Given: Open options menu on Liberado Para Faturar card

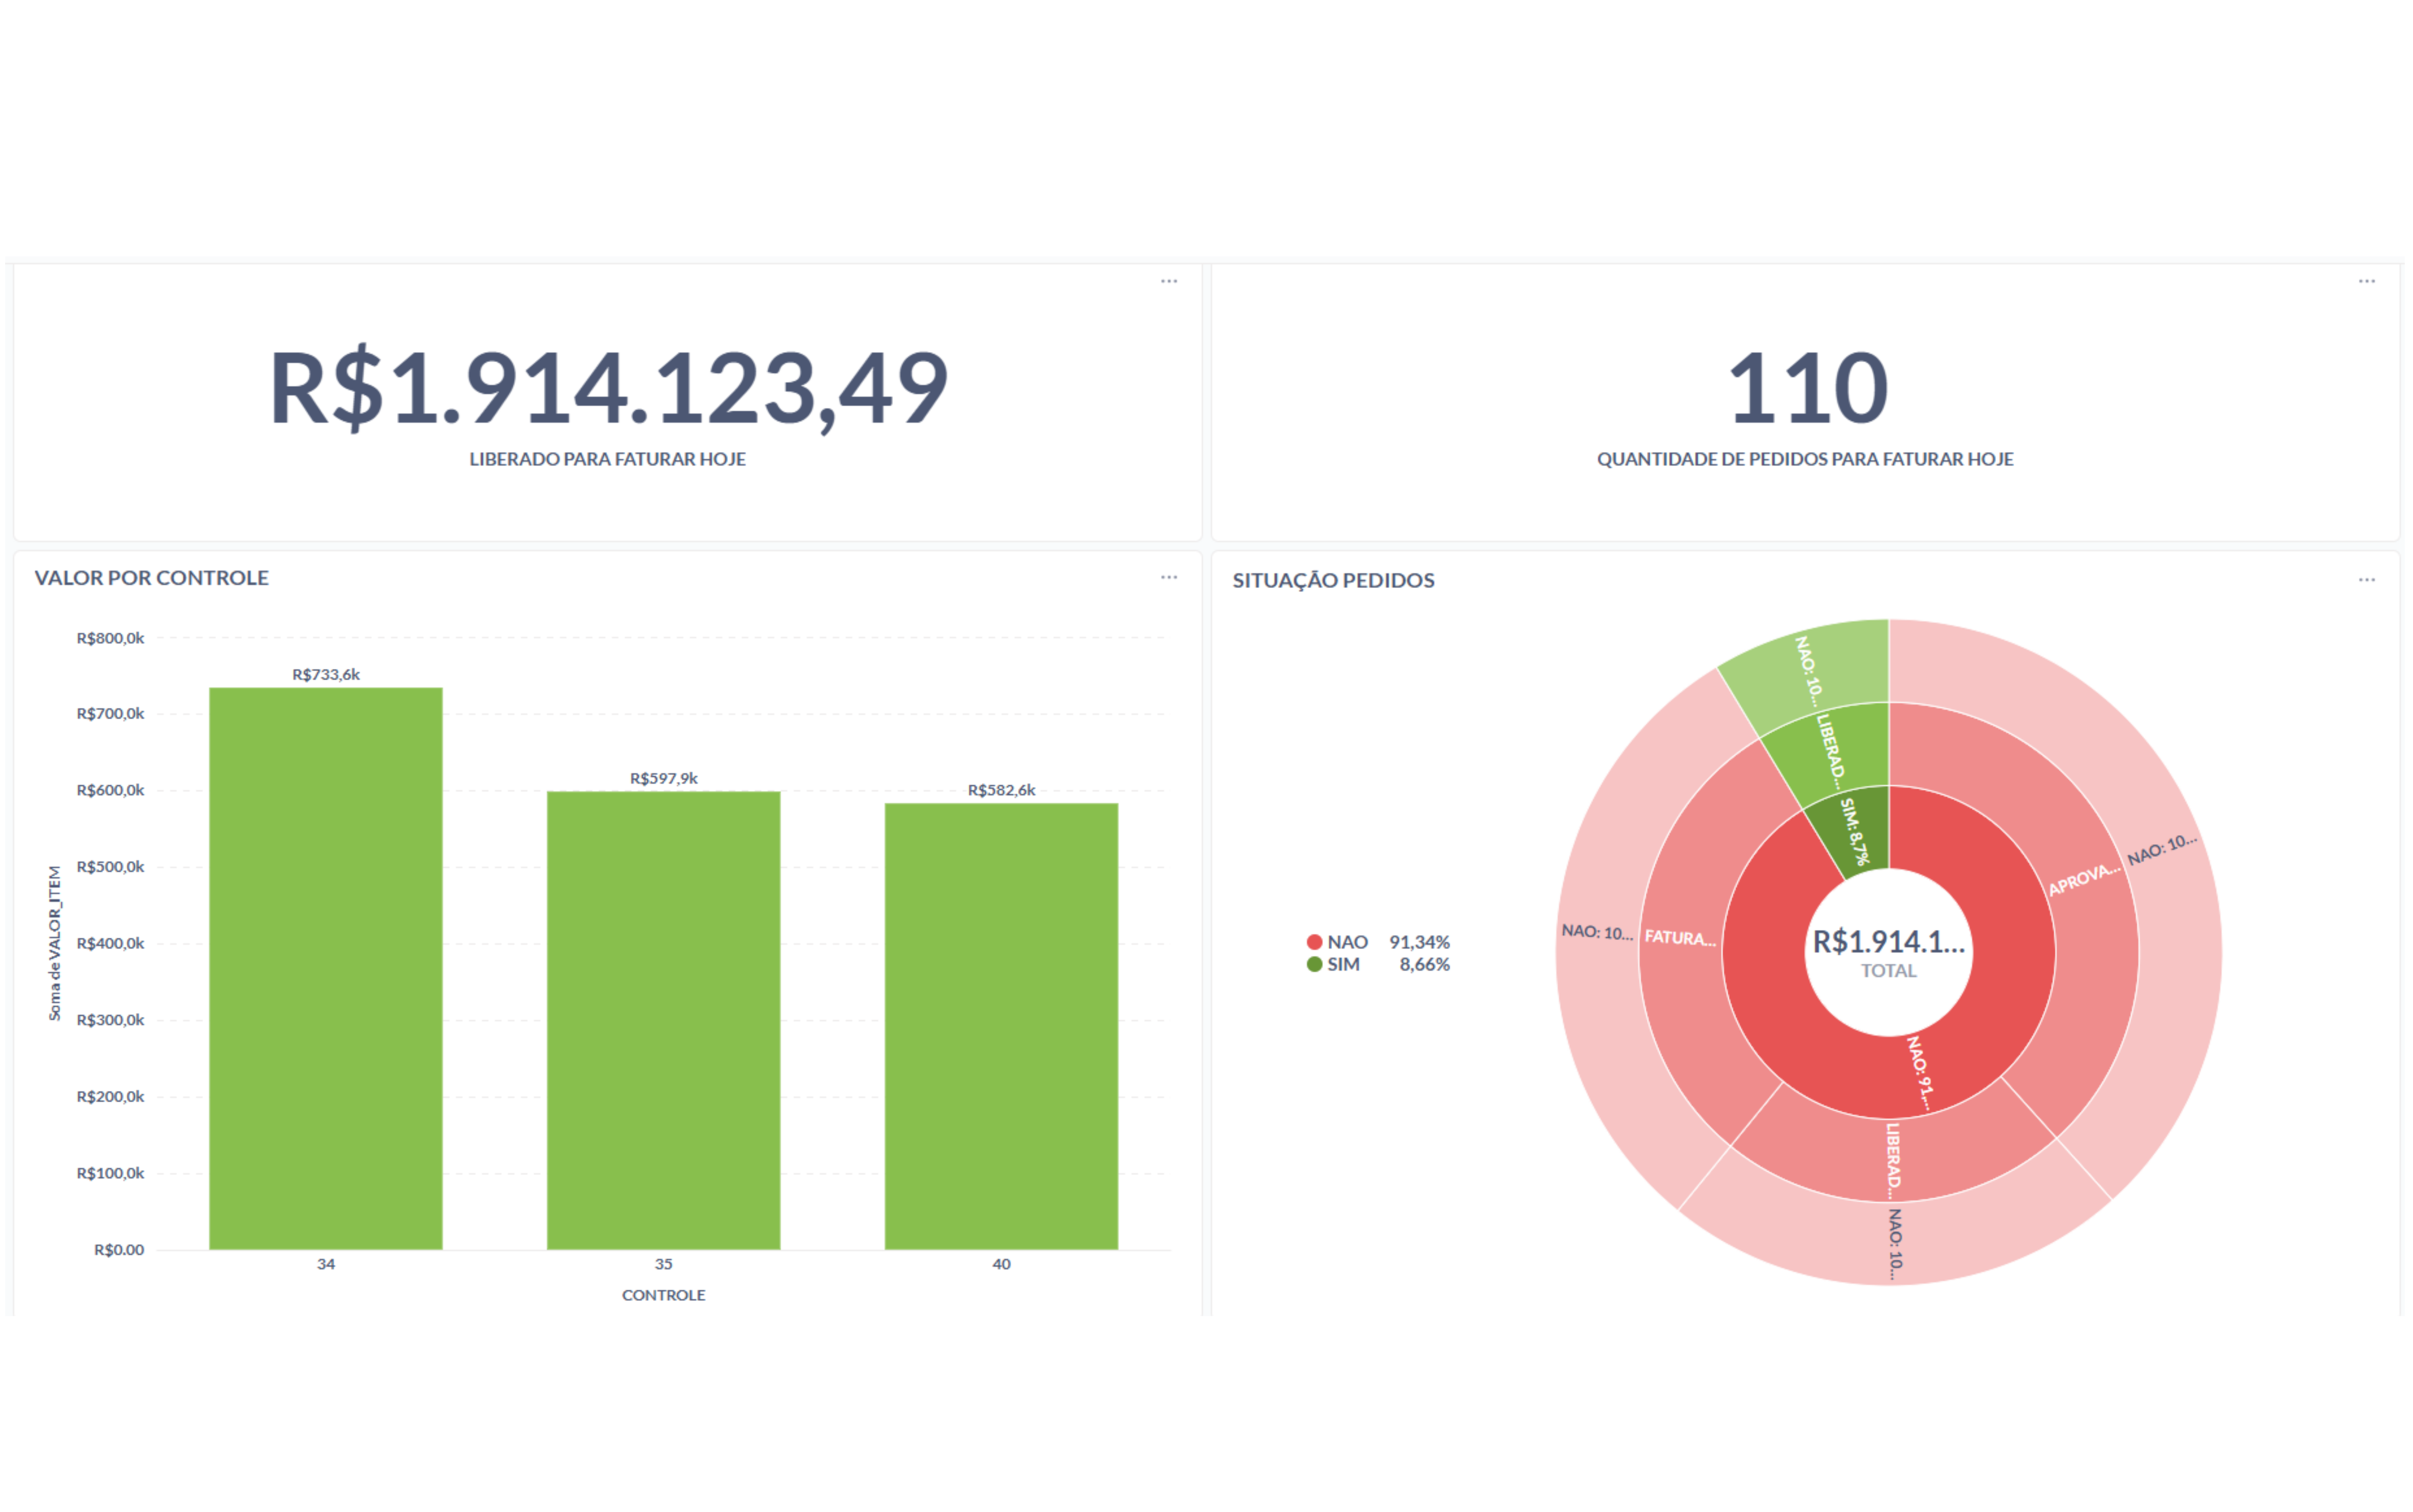Looking at the screenshot, I should 1169,281.
